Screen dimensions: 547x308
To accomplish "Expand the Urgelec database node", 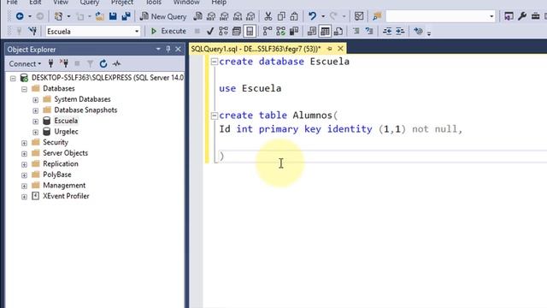I will pos(35,132).
